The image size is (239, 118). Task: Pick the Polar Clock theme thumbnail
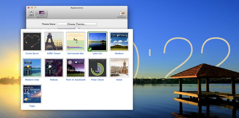[97, 68]
